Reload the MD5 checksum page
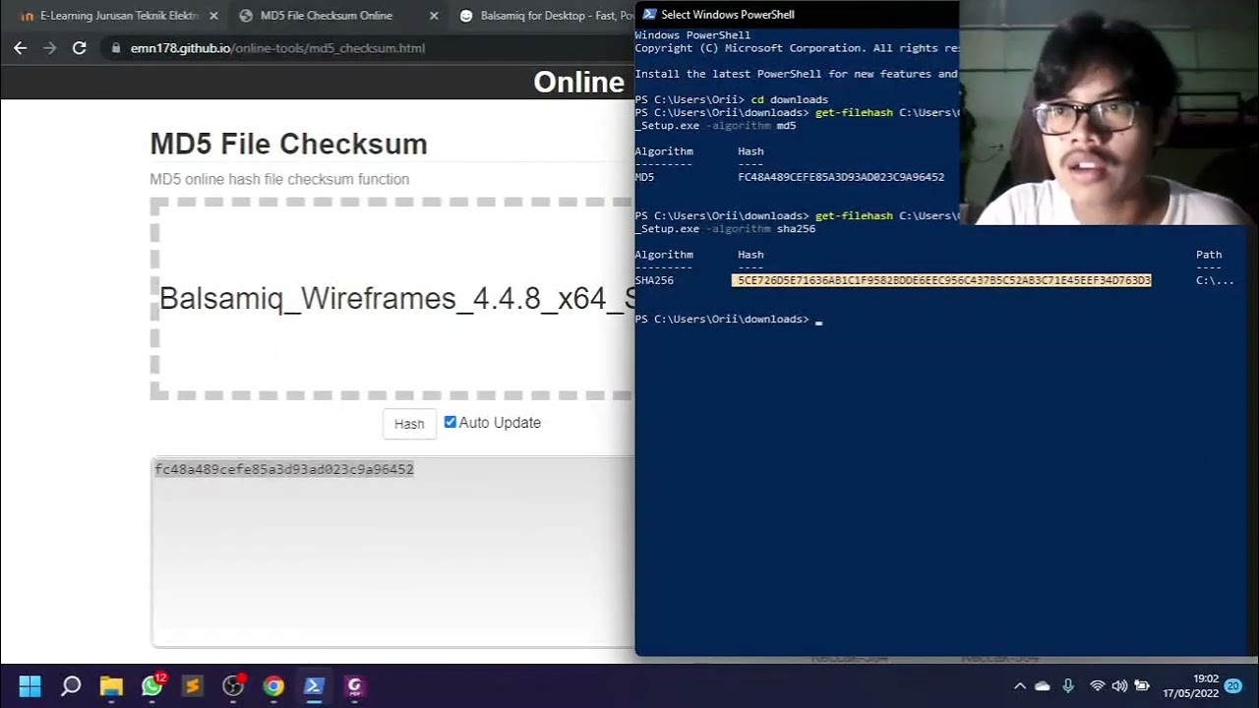The width and height of the screenshot is (1259, 708). [x=80, y=47]
